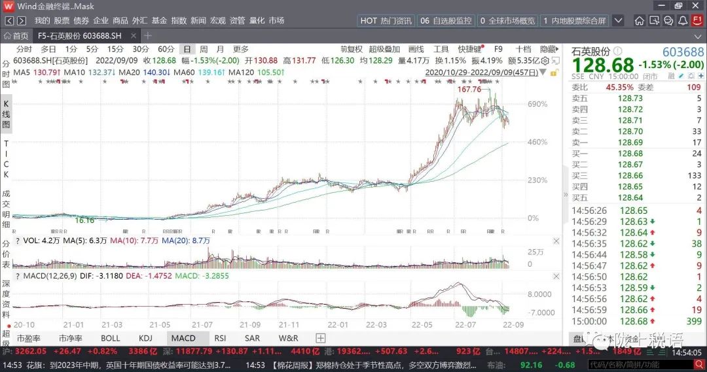Open the Wind home page icon
This screenshot has width=707, height=372.
(639, 21)
